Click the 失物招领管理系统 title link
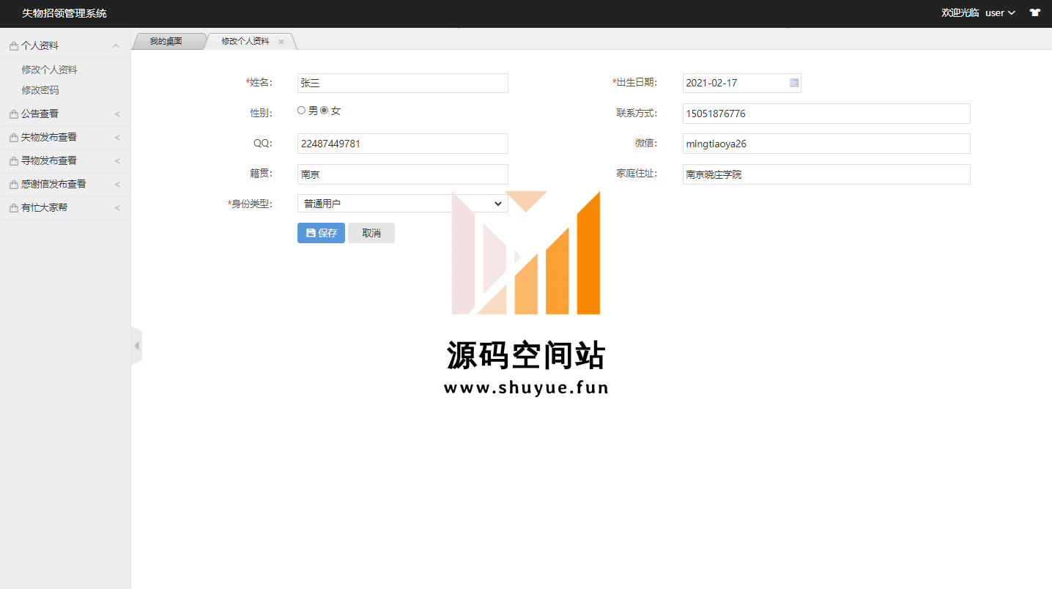 pos(64,13)
